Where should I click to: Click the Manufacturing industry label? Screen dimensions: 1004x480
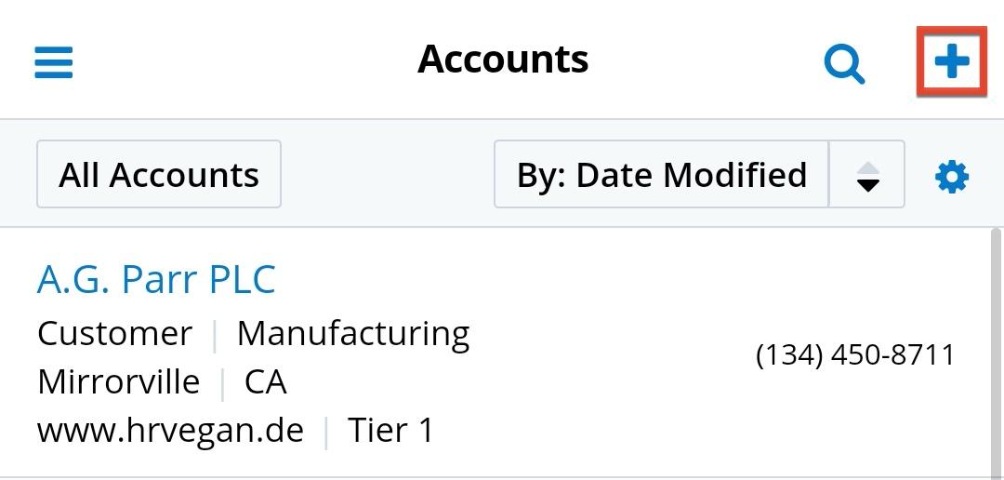click(353, 333)
